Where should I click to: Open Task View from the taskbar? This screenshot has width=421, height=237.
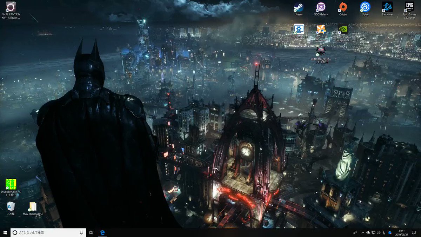(x=91, y=232)
